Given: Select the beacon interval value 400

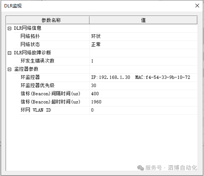Looking at the screenshot, I should [95, 94].
